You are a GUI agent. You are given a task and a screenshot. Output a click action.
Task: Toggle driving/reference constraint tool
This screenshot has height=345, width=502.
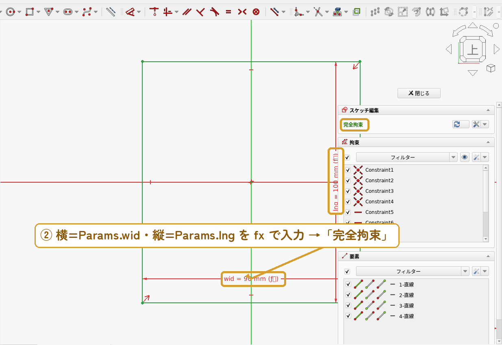274,12
